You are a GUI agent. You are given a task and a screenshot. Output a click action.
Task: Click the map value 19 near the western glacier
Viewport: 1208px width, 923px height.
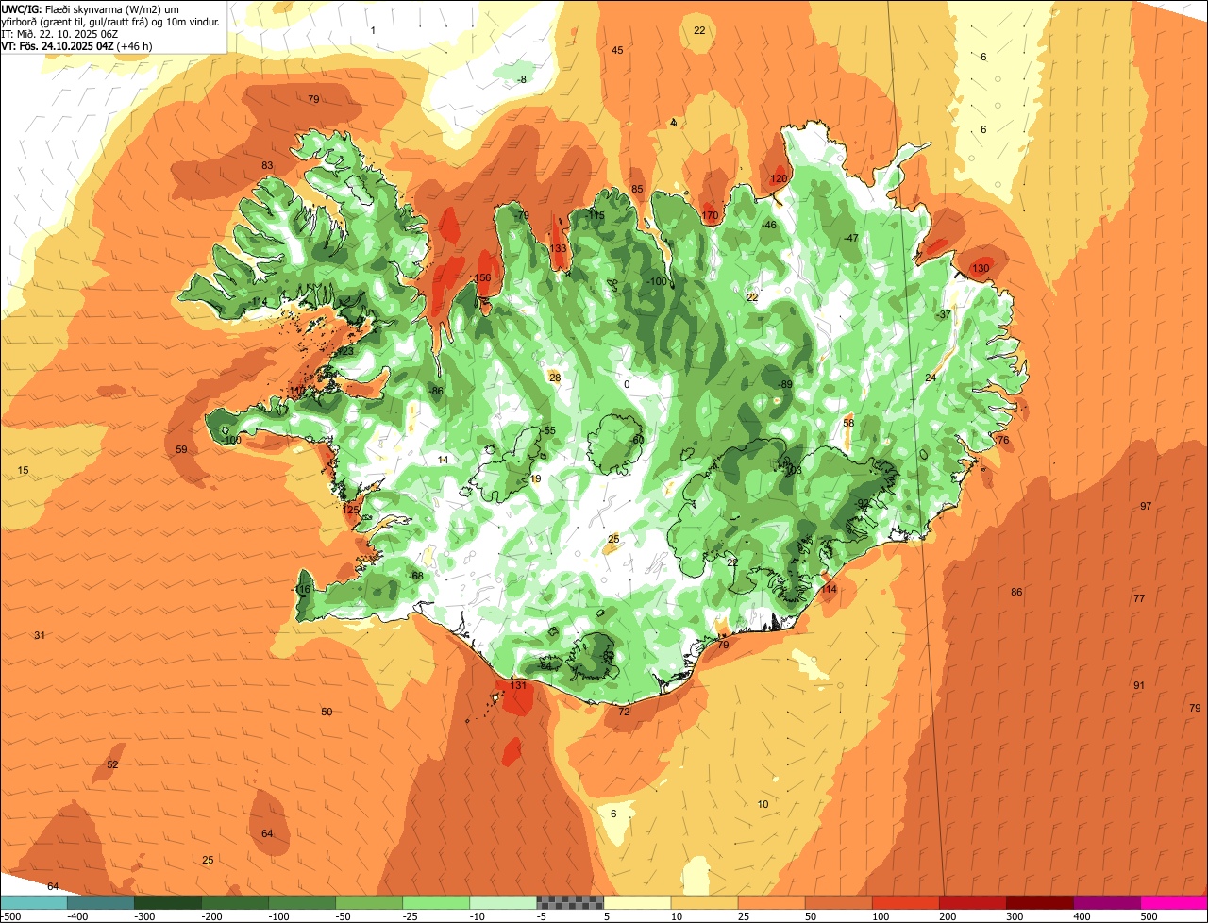(536, 479)
